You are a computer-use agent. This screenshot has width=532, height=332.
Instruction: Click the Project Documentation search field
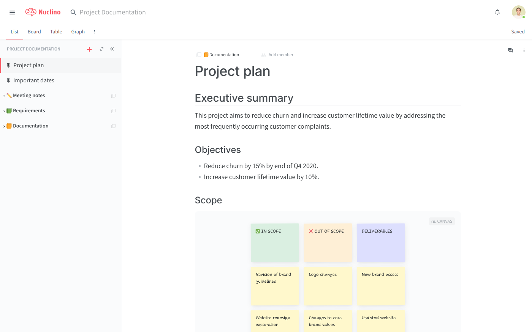point(112,13)
